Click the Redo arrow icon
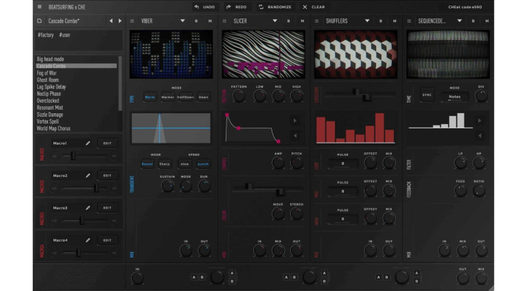The width and height of the screenshot is (527, 291). click(229, 7)
